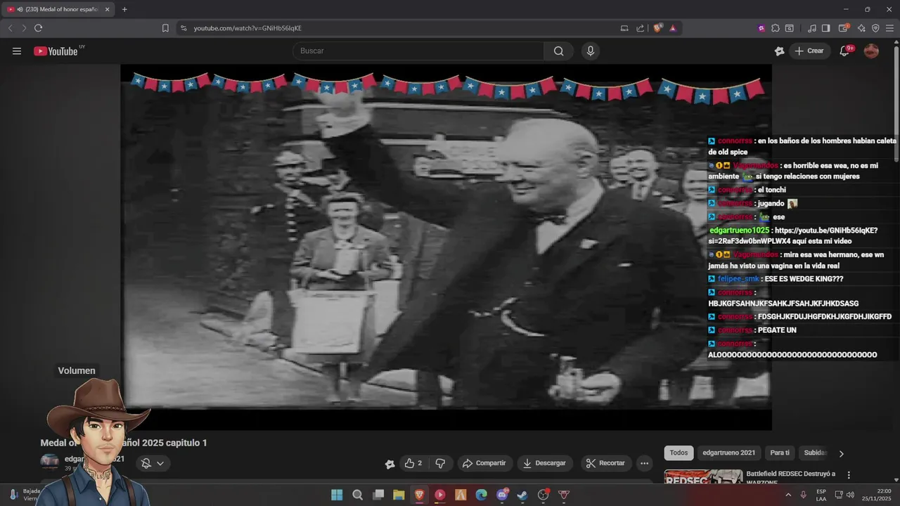The image size is (900, 506).
Task: Open the youtu.be link in chat
Action: click(x=793, y=235)
